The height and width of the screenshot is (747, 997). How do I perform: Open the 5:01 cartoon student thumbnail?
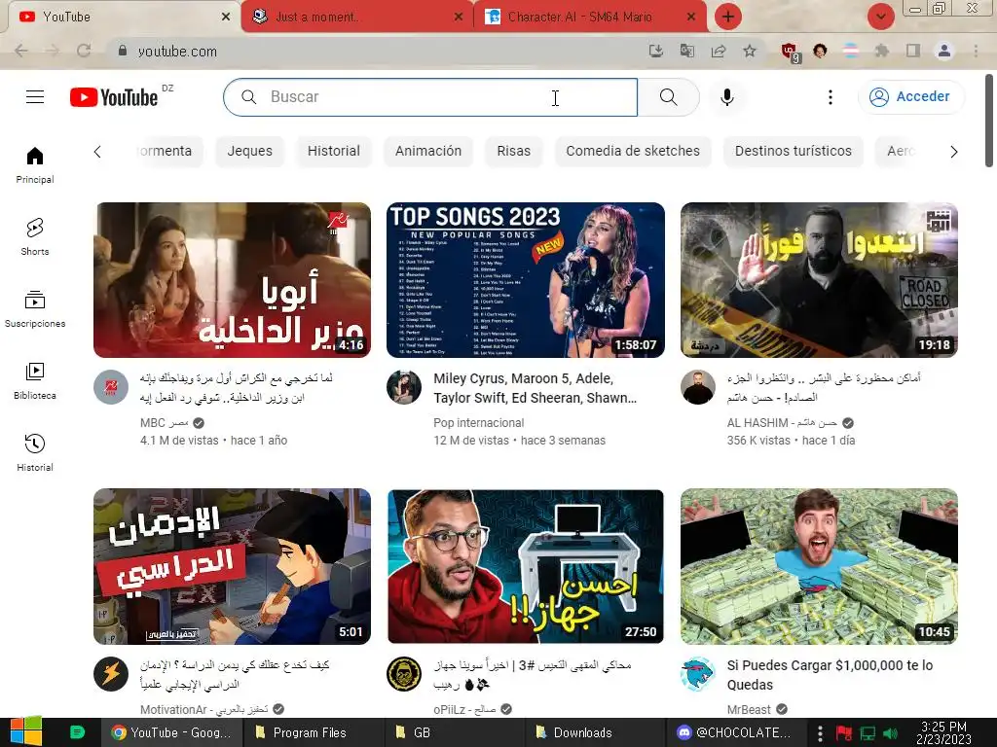pos(232,567)
